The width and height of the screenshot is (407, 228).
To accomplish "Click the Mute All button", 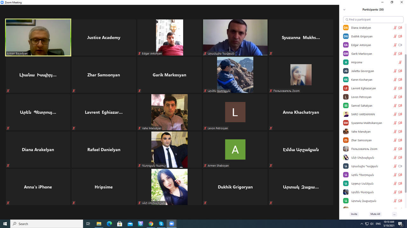I will [375, 214].
